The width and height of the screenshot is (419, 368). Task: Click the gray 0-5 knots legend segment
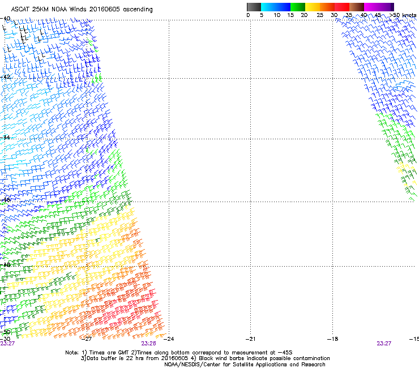pyautogui.click(x=254, y=7)
